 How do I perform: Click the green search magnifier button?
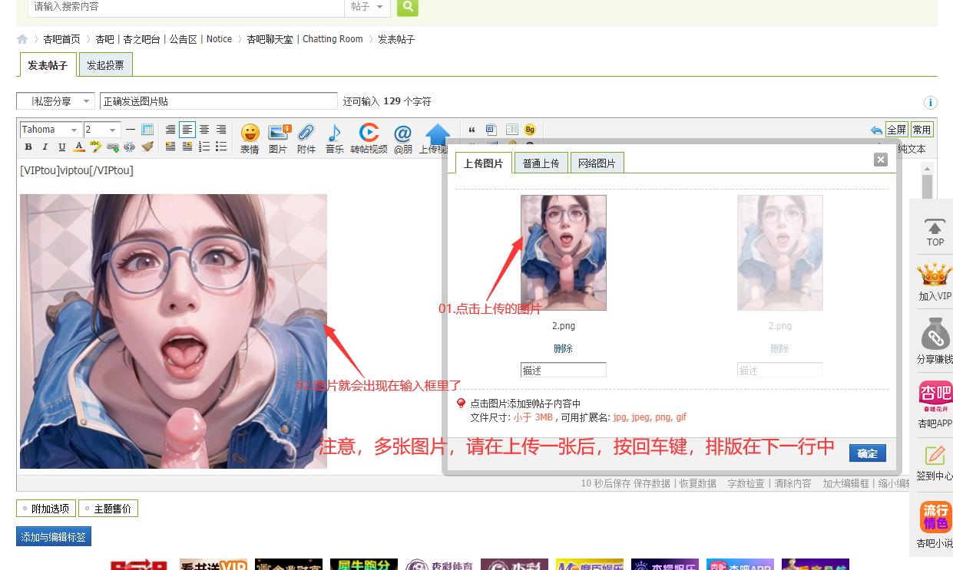coord(408,7)
